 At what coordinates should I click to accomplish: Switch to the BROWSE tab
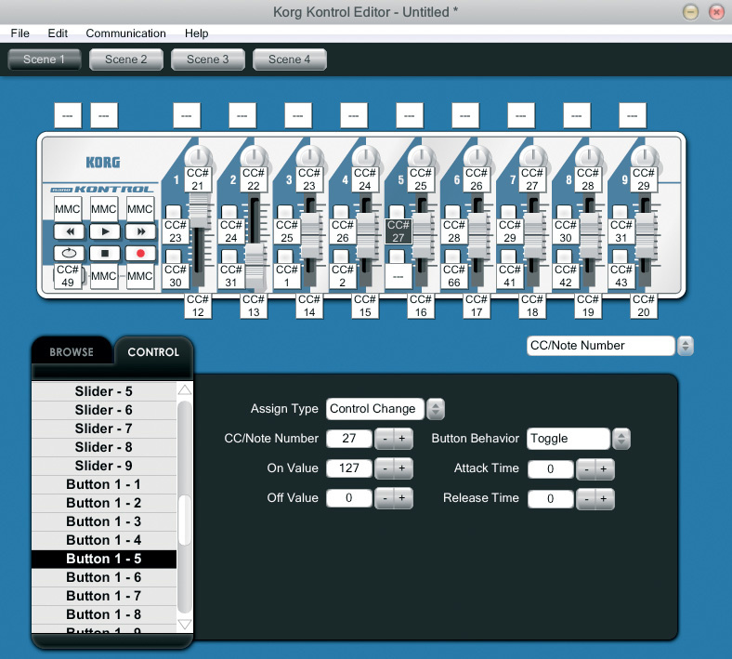pyautogui.click(x=72, y=351)
